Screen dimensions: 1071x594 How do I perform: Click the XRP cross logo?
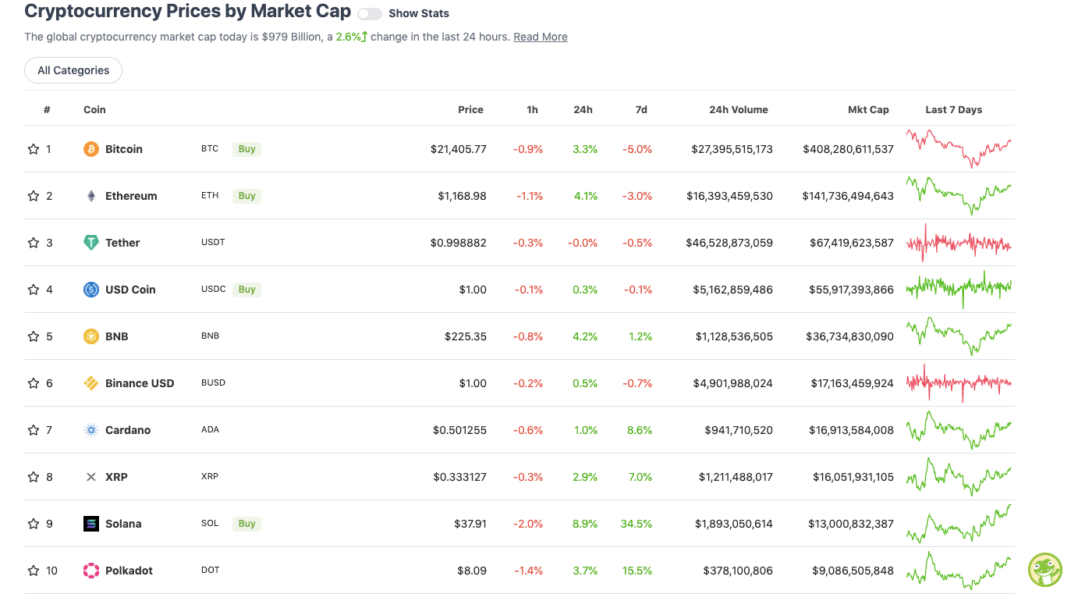(91, 477)
